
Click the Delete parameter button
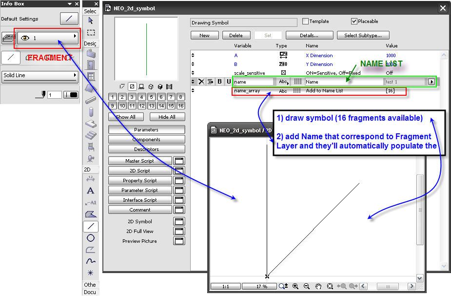236,36
